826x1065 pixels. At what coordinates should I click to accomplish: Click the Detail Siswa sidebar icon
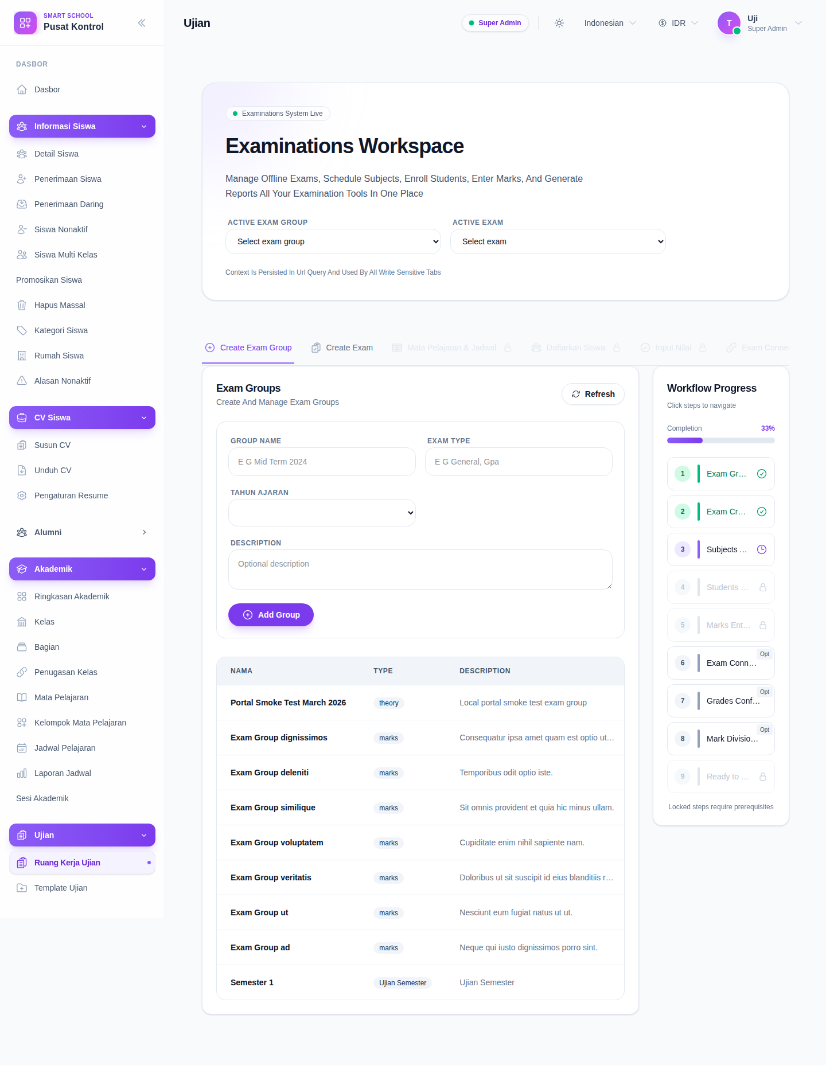(x=22, y=154)
